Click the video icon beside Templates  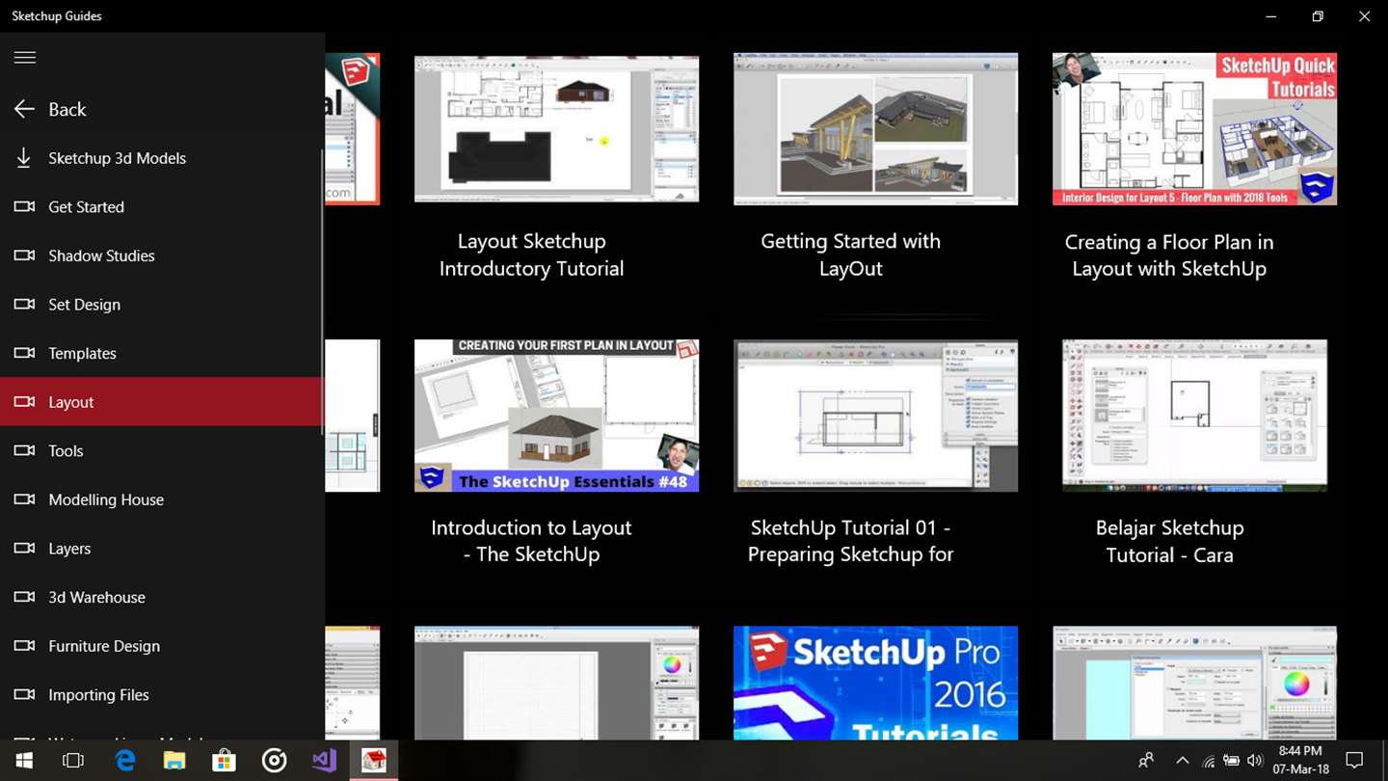24,353
